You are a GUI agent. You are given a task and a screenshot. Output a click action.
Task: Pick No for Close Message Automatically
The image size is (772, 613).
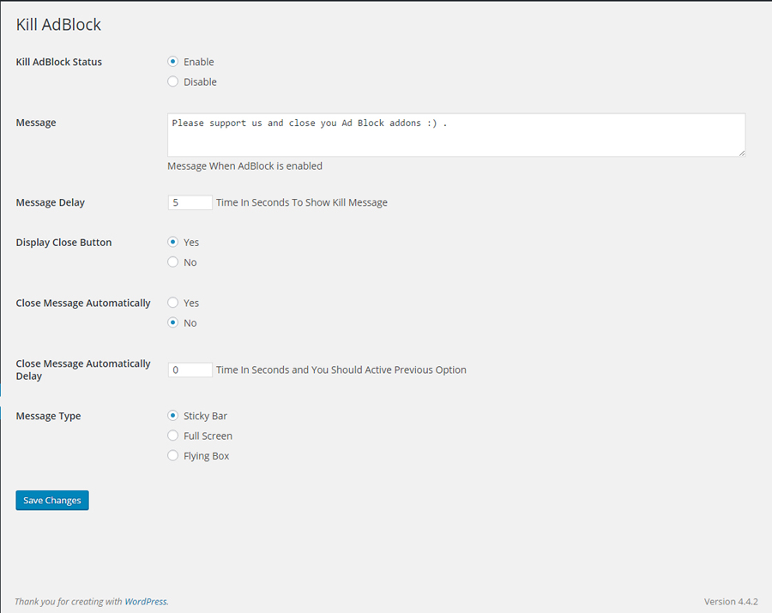(x=173, y=323)
